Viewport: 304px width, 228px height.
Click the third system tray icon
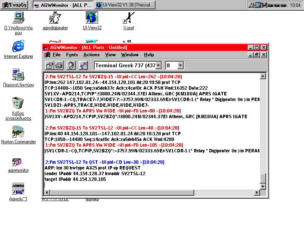pos(264,5)
